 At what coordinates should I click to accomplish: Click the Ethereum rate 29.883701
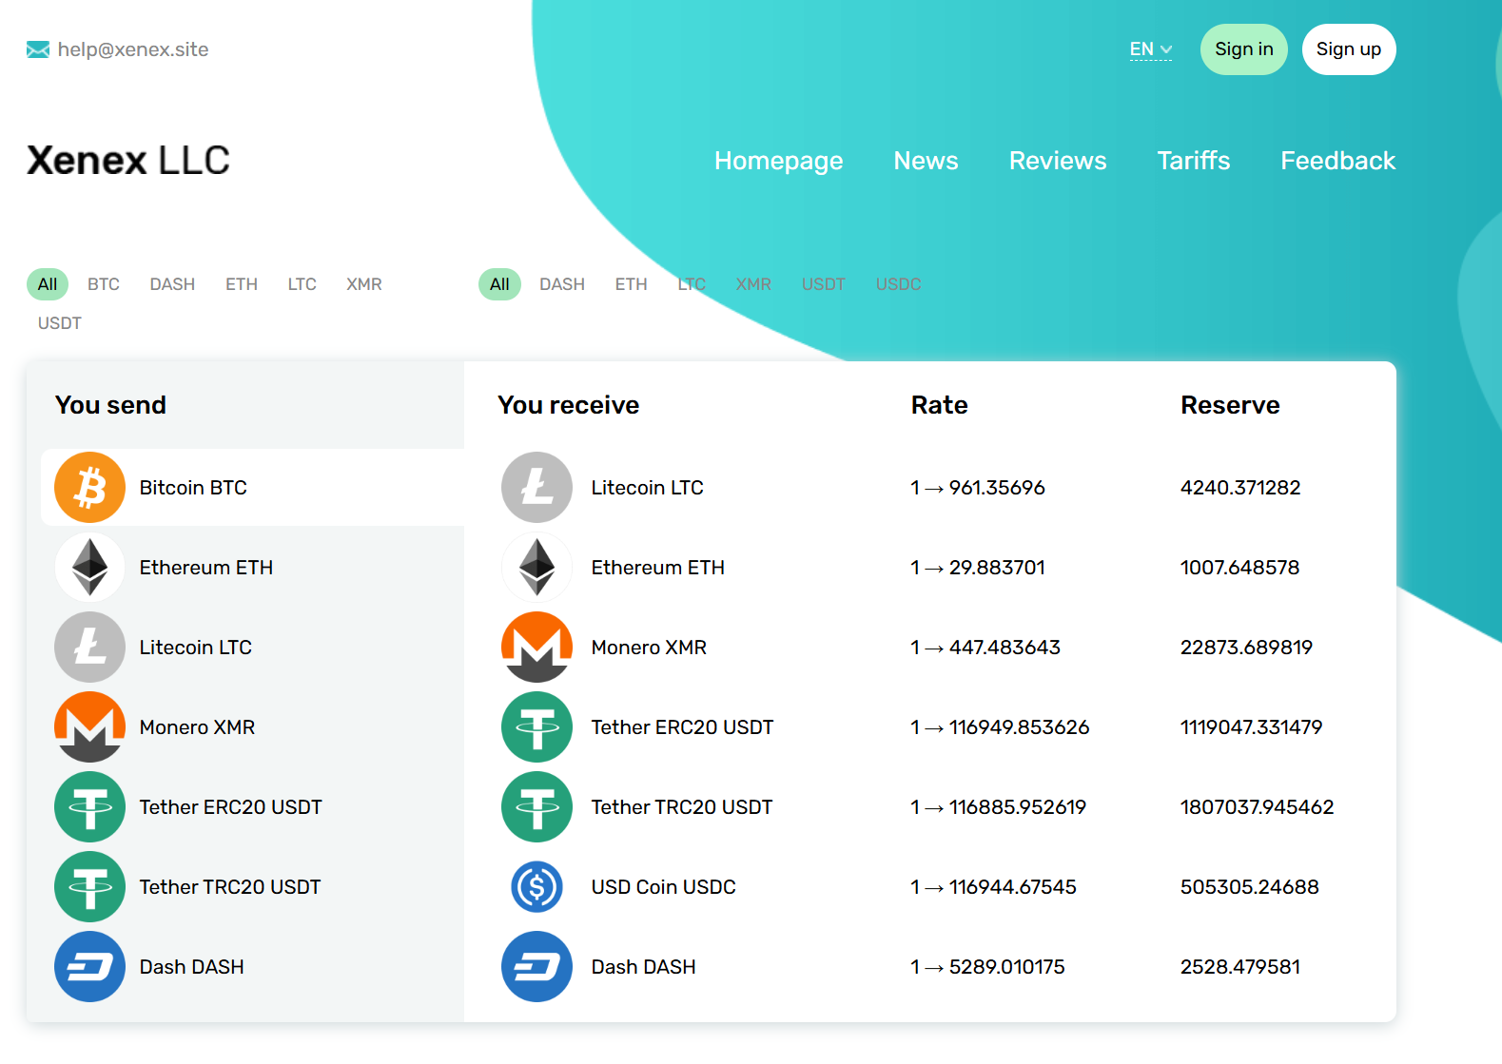pyautogui.click(x=997, y=568)
